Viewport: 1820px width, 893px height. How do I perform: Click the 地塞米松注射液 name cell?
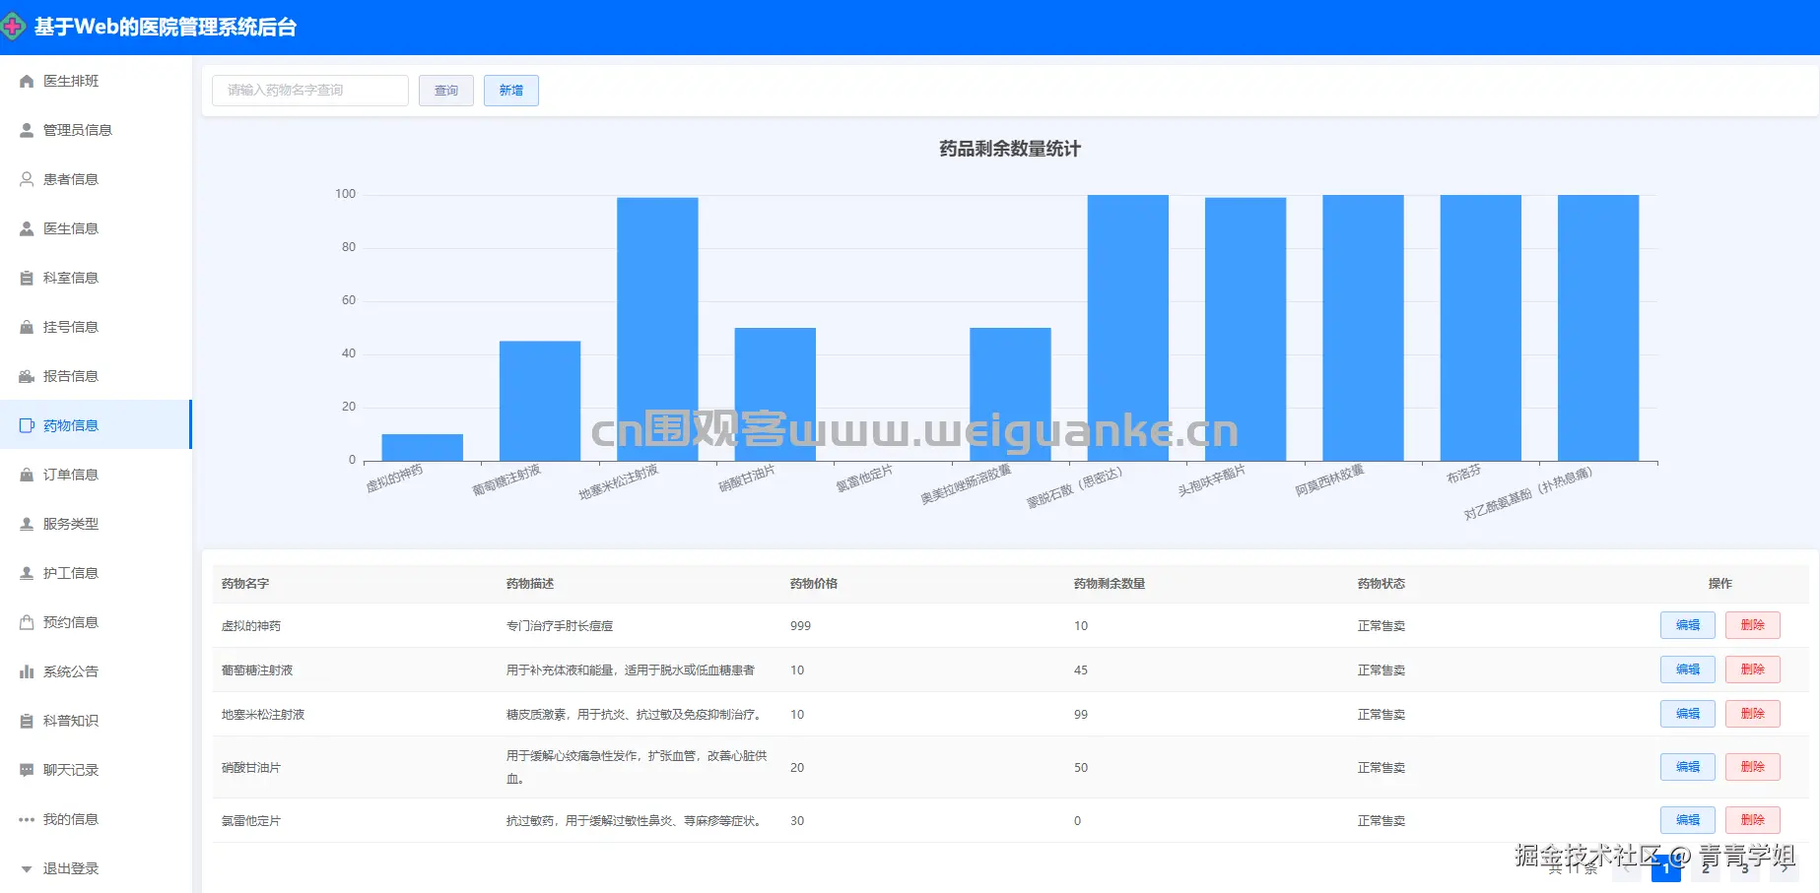263,715
